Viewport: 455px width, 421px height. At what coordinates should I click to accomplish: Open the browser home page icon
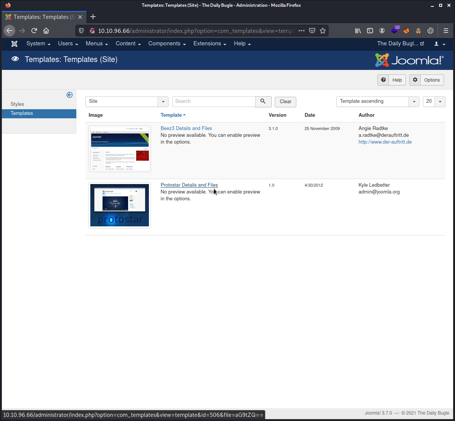[x=46, y=31]
